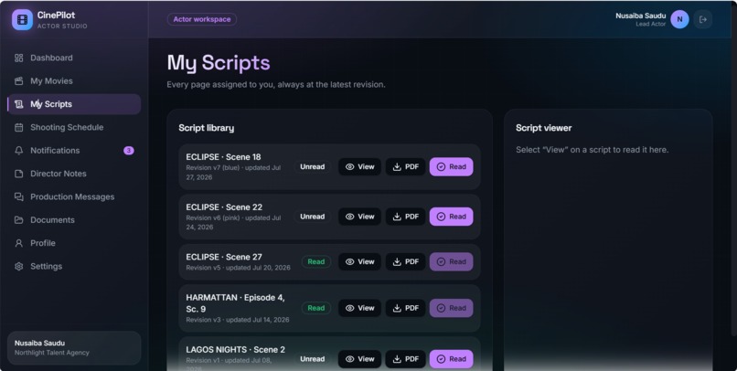Click the Script library heading
737x371 pixels.
pos(207,128)
